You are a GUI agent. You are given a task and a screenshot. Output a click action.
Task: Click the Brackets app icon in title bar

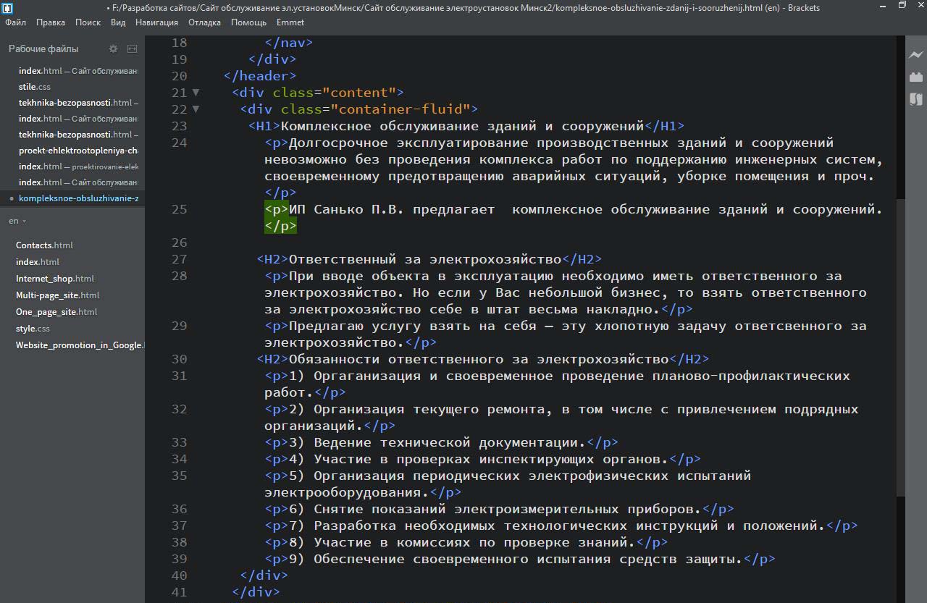click(x=7, y=8)
